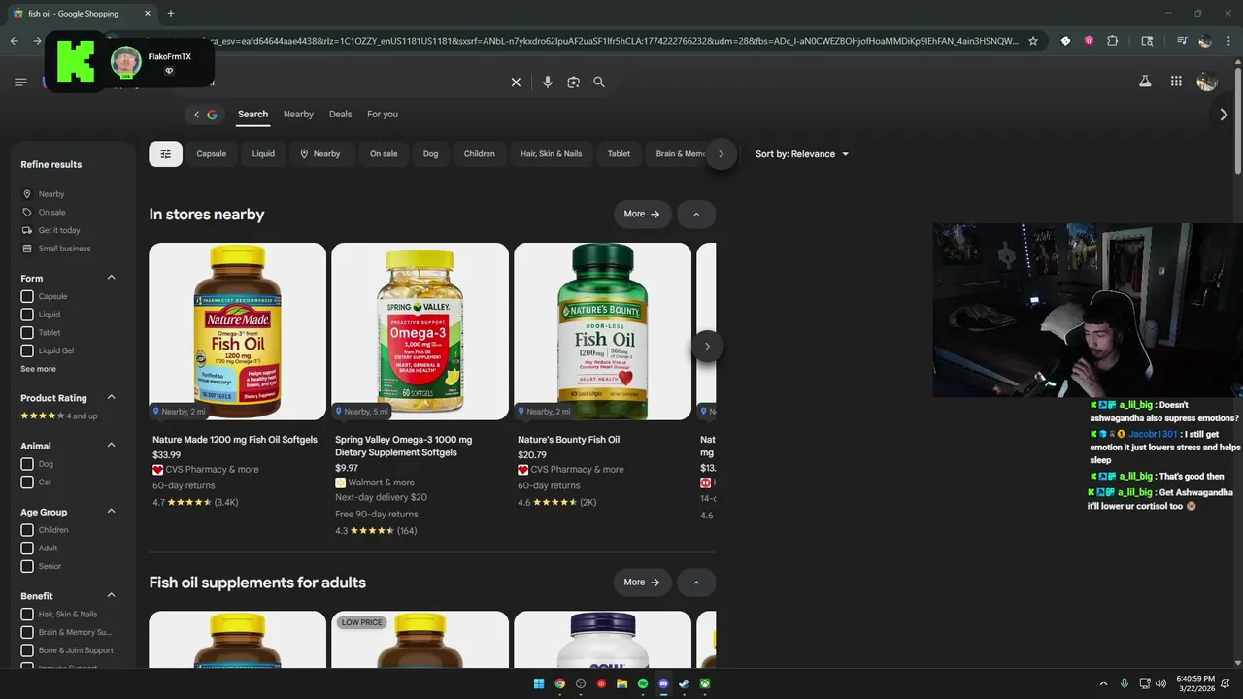Check the Dog animal checkbox
Viewport: 1243px width, 699px height.
tap(27, 464)
